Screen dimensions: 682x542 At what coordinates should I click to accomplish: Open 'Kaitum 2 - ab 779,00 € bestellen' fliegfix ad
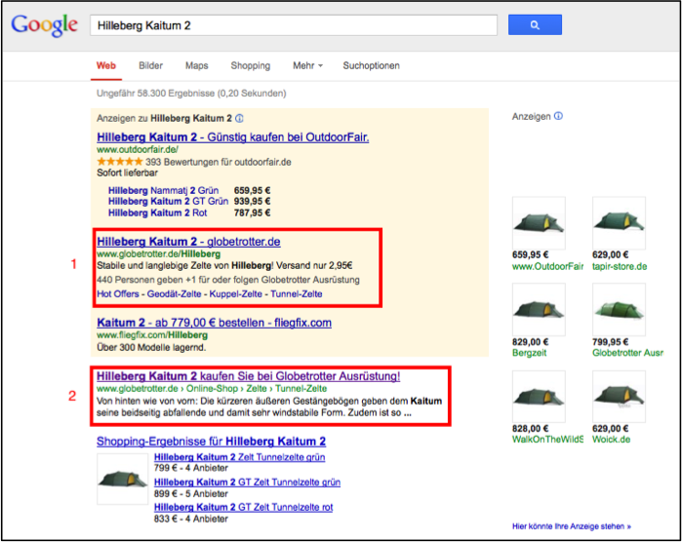click(214, 323)
